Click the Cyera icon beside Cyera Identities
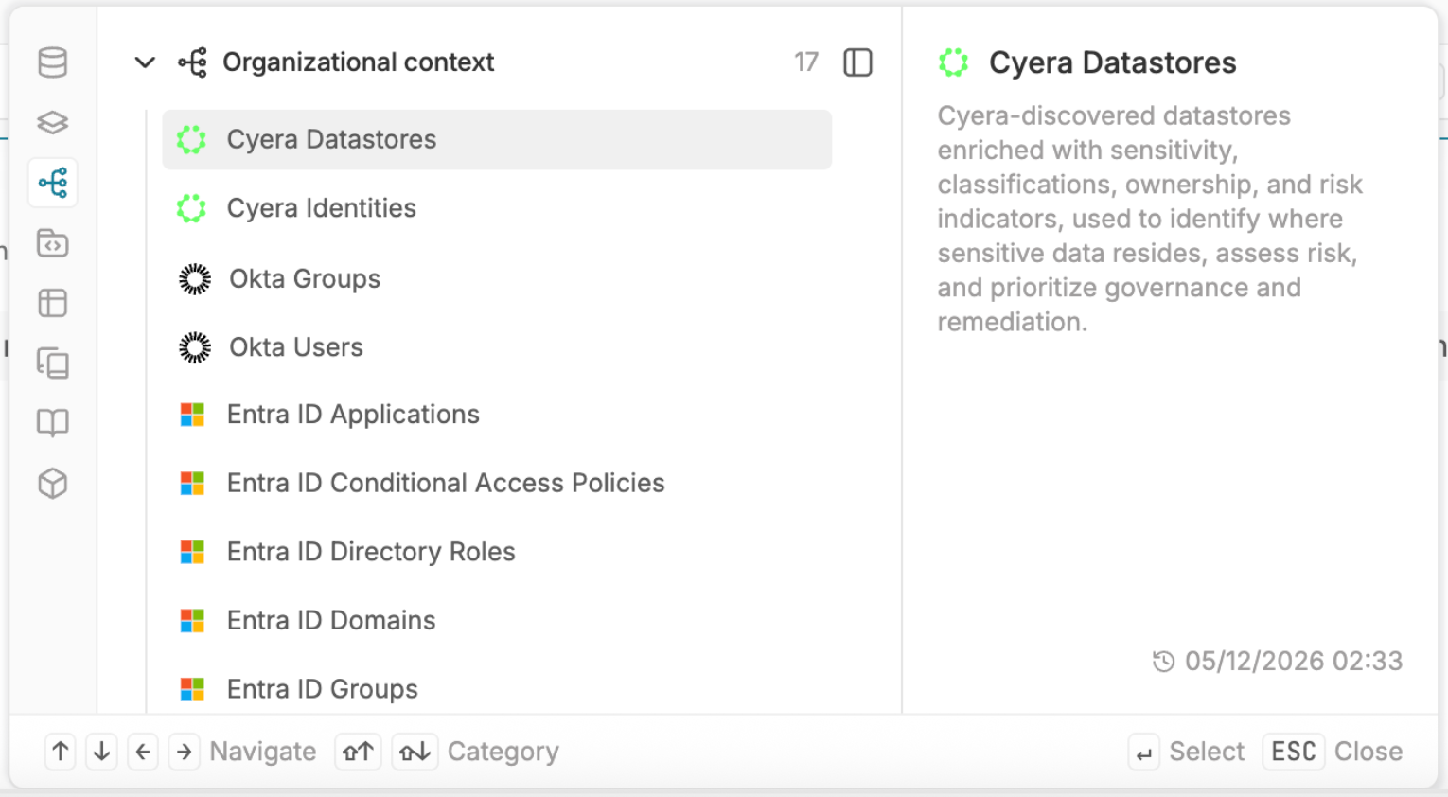This screenshot has width=1448, height=797. (192, 208)
